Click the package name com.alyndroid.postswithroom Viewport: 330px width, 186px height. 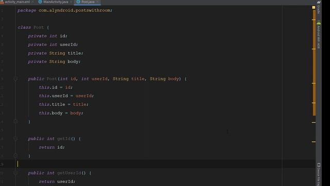click(74, 10)
